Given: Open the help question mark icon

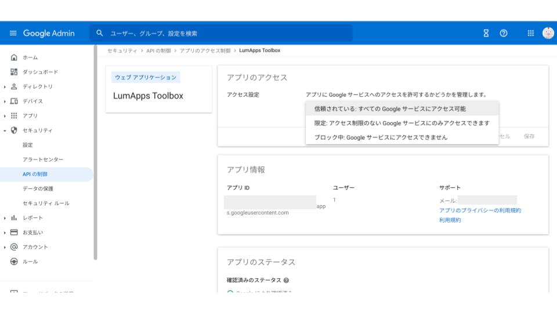Looking at the screenshot, I should coord(504,33).
